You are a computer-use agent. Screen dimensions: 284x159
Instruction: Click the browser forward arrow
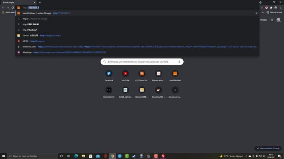pos(8,8)
